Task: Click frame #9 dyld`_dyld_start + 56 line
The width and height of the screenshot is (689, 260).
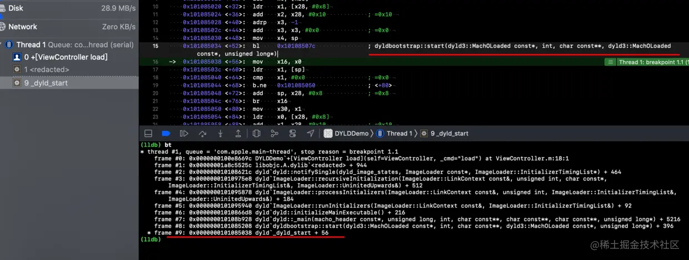Action: [238, 233]
